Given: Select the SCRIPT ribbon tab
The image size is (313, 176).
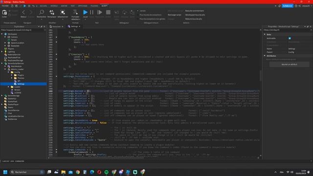Looking at the screenshot, I should click(104, 6).
